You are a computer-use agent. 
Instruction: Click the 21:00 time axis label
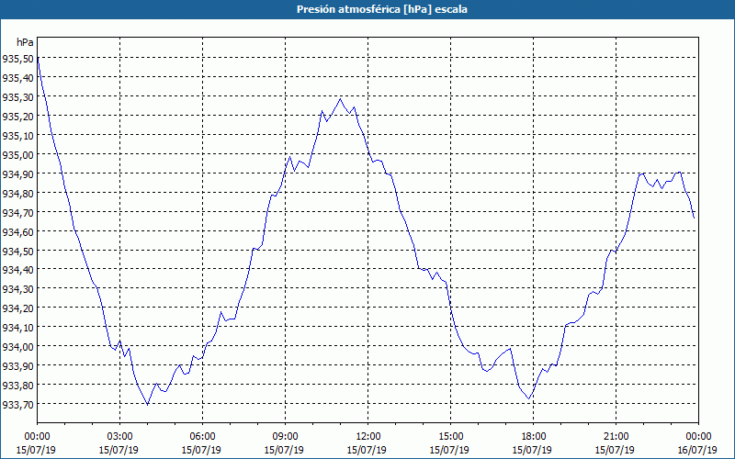click(x=616, y=437)
